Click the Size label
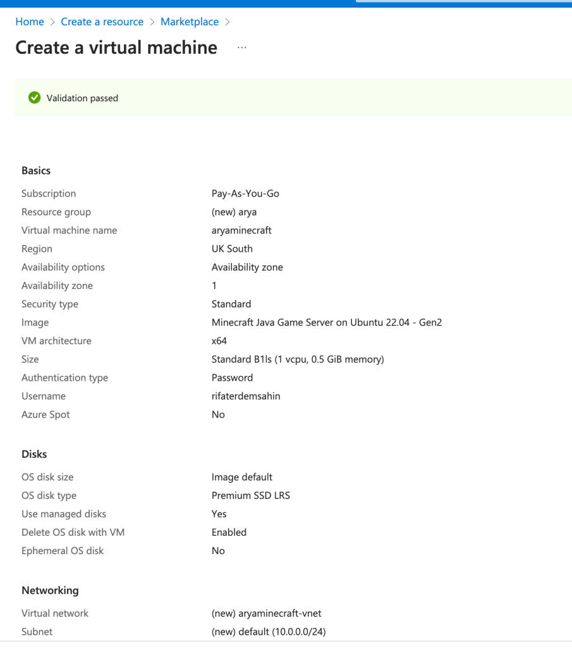The height and width of the screenshot is (647, 572). point(30,359)
